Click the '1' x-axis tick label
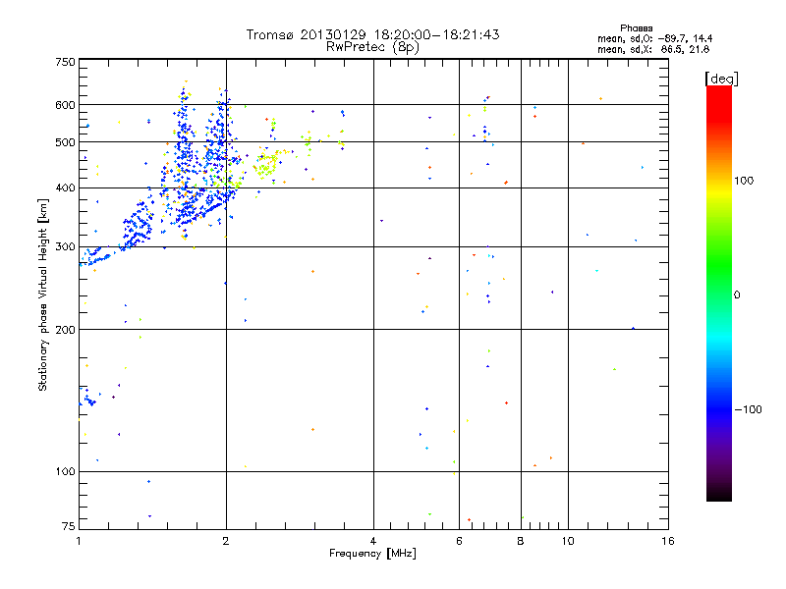Screen dimensions: 786x589 tap(79, 541)
